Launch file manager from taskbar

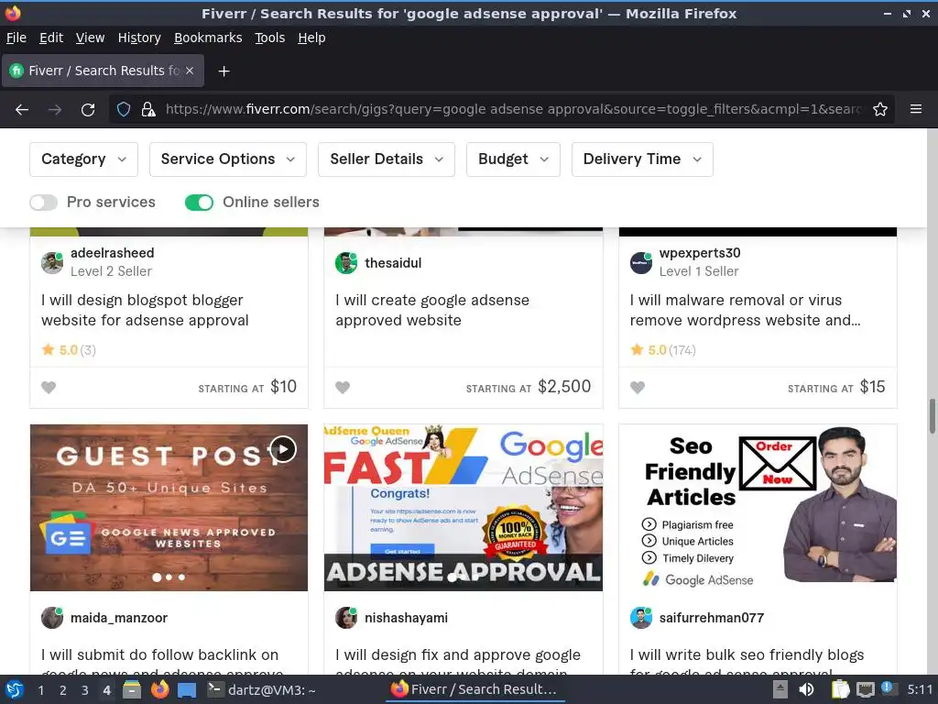(132, 689)
